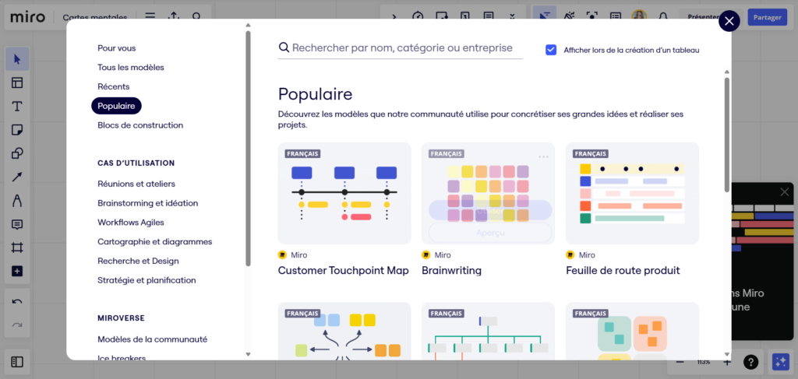The image size is (798, 379).
Task: Open the Comment tool
Action: [17, 224]
